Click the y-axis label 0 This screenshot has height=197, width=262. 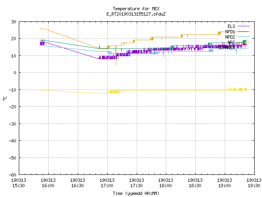(x=15, y=73)
